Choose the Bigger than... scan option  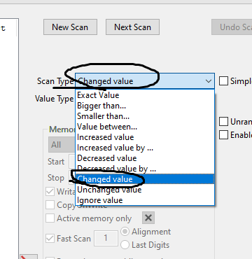(145, 106)
